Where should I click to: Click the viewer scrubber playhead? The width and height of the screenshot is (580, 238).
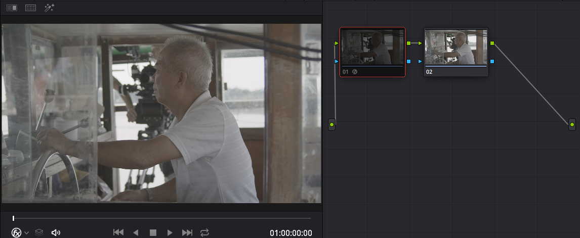click(x=13, y=218)
